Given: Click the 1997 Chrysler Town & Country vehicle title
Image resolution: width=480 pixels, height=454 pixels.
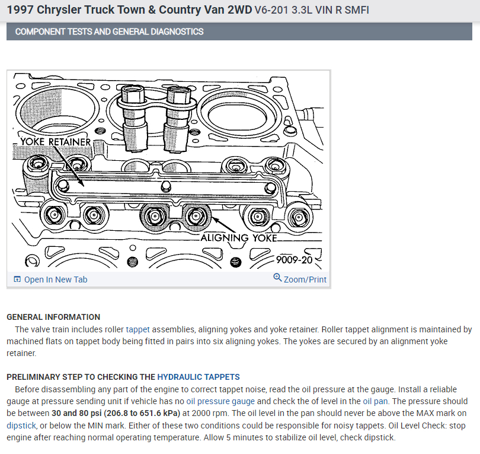Looking at the screenshot, I should point(129,10).
